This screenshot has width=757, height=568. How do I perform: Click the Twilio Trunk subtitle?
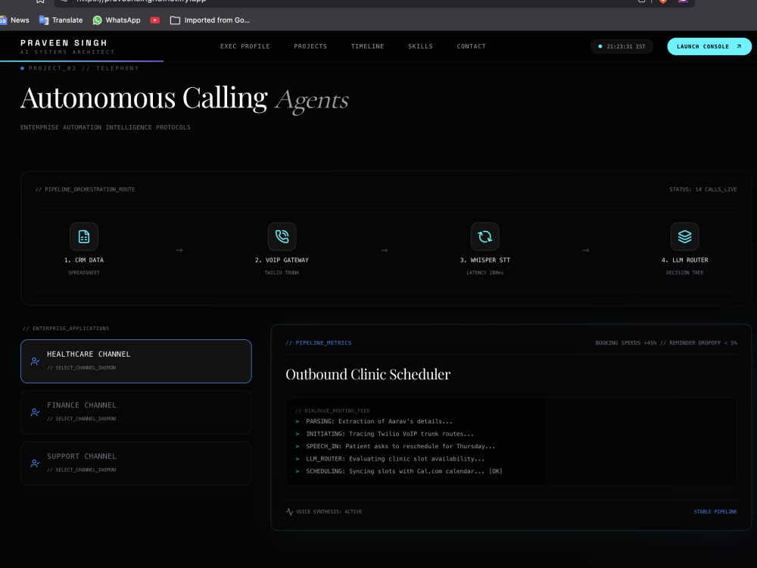282,273
